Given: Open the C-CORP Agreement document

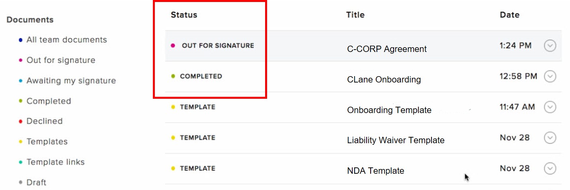Looking at the screenshot, I should [387, 49].
